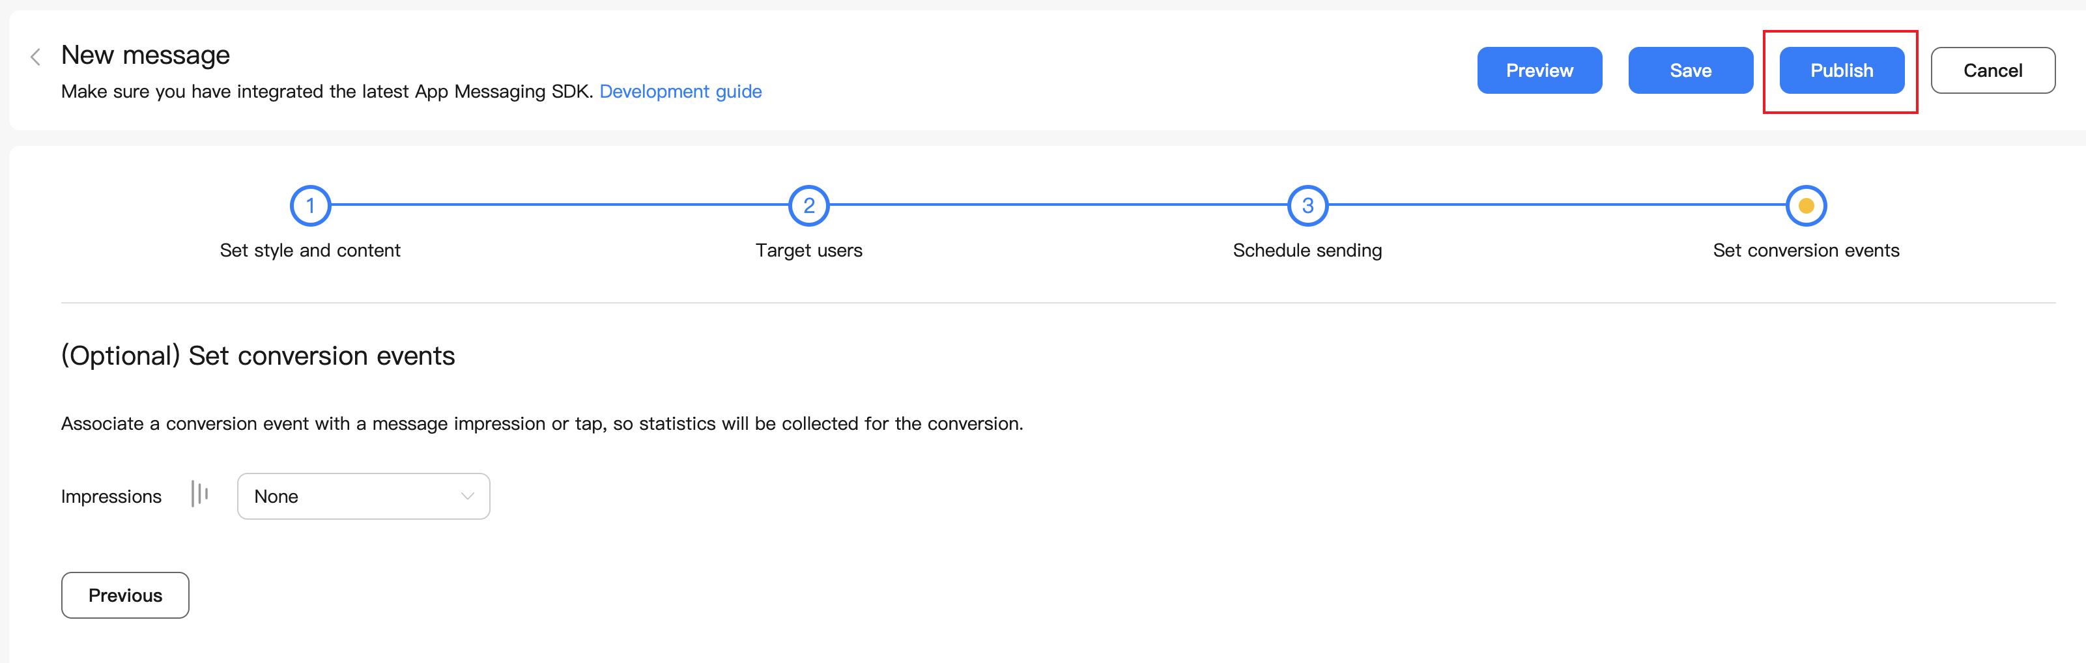Click the Optional Set conversion events heading
This screenshot has width=2086, height=663.
coord(257,356)
